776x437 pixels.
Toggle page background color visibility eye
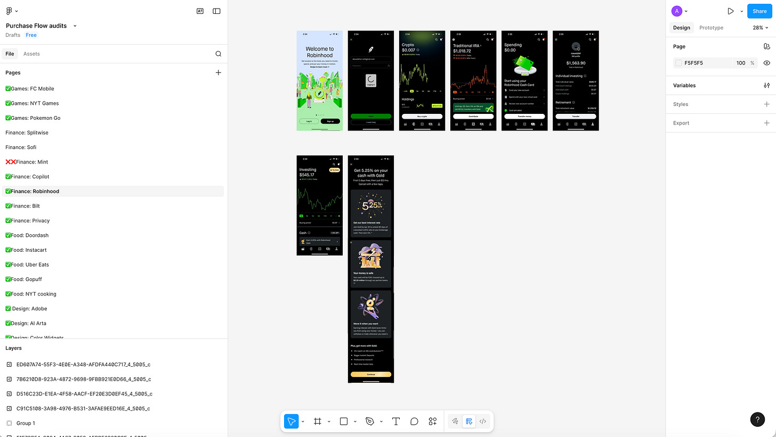pos(766,63)
